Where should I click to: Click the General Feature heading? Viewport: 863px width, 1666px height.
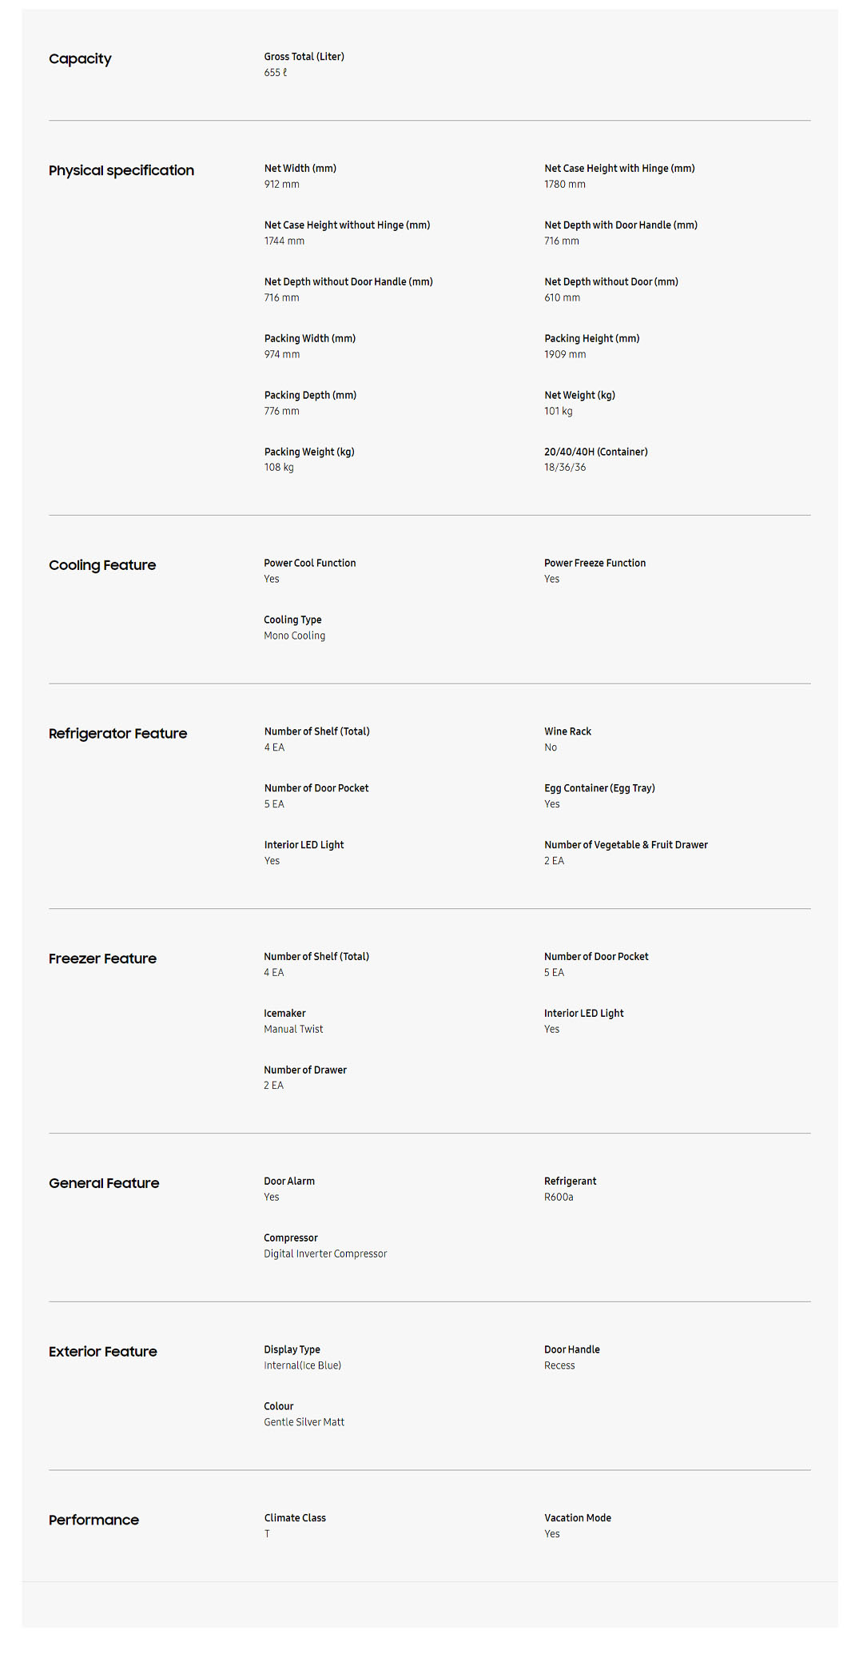click(104, 1184)
